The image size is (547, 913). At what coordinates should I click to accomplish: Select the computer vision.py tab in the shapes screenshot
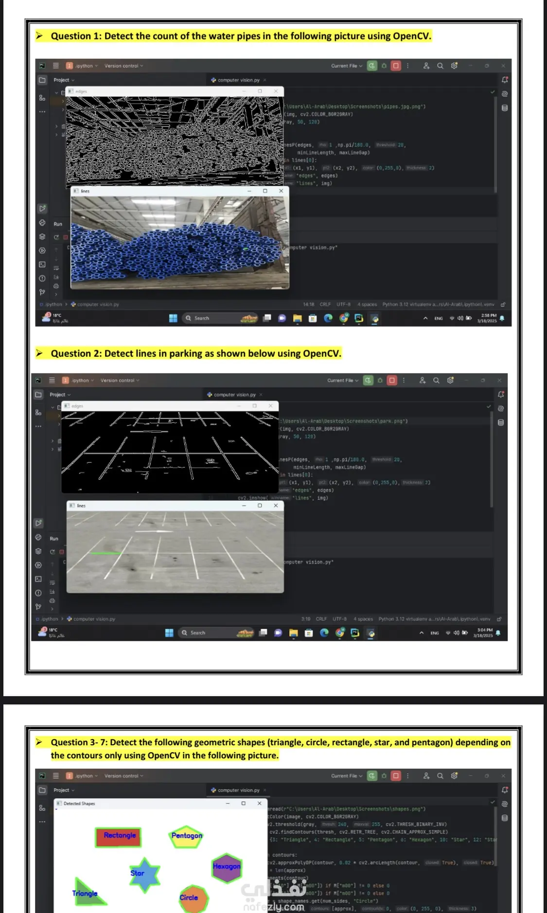(x=238, y=790)
